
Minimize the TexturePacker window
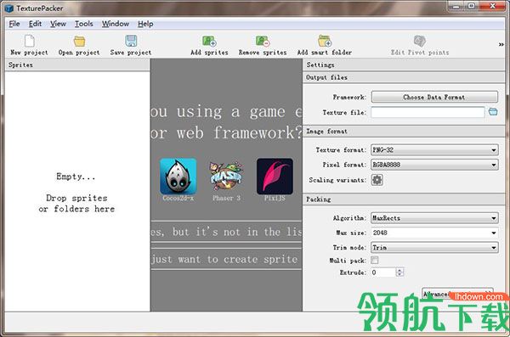[456, 7]
